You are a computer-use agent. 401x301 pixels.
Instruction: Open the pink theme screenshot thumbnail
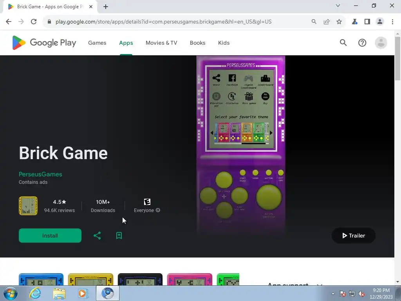tap(190, 279)
